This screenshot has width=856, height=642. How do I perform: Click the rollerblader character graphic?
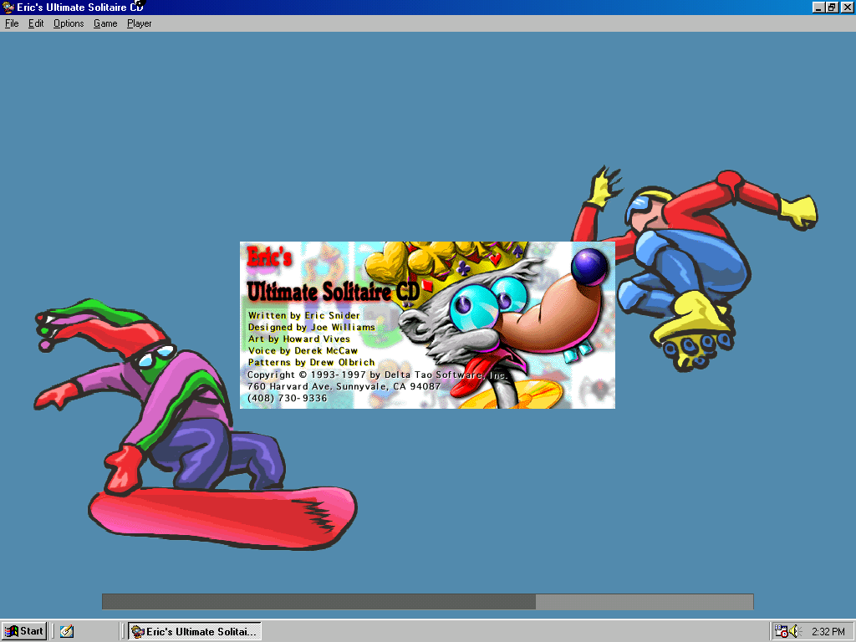[695, 268]
